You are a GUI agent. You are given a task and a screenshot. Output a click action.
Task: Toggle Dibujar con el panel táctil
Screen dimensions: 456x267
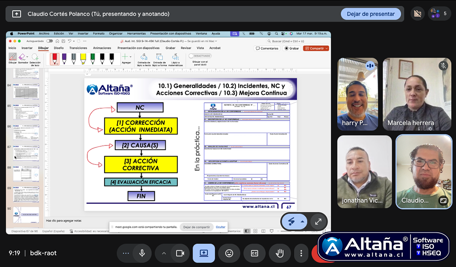click(x=200, y=56)
